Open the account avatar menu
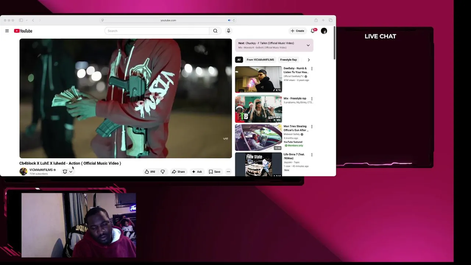This screenshot has width=471, height=265. click(x=324, y=31)
